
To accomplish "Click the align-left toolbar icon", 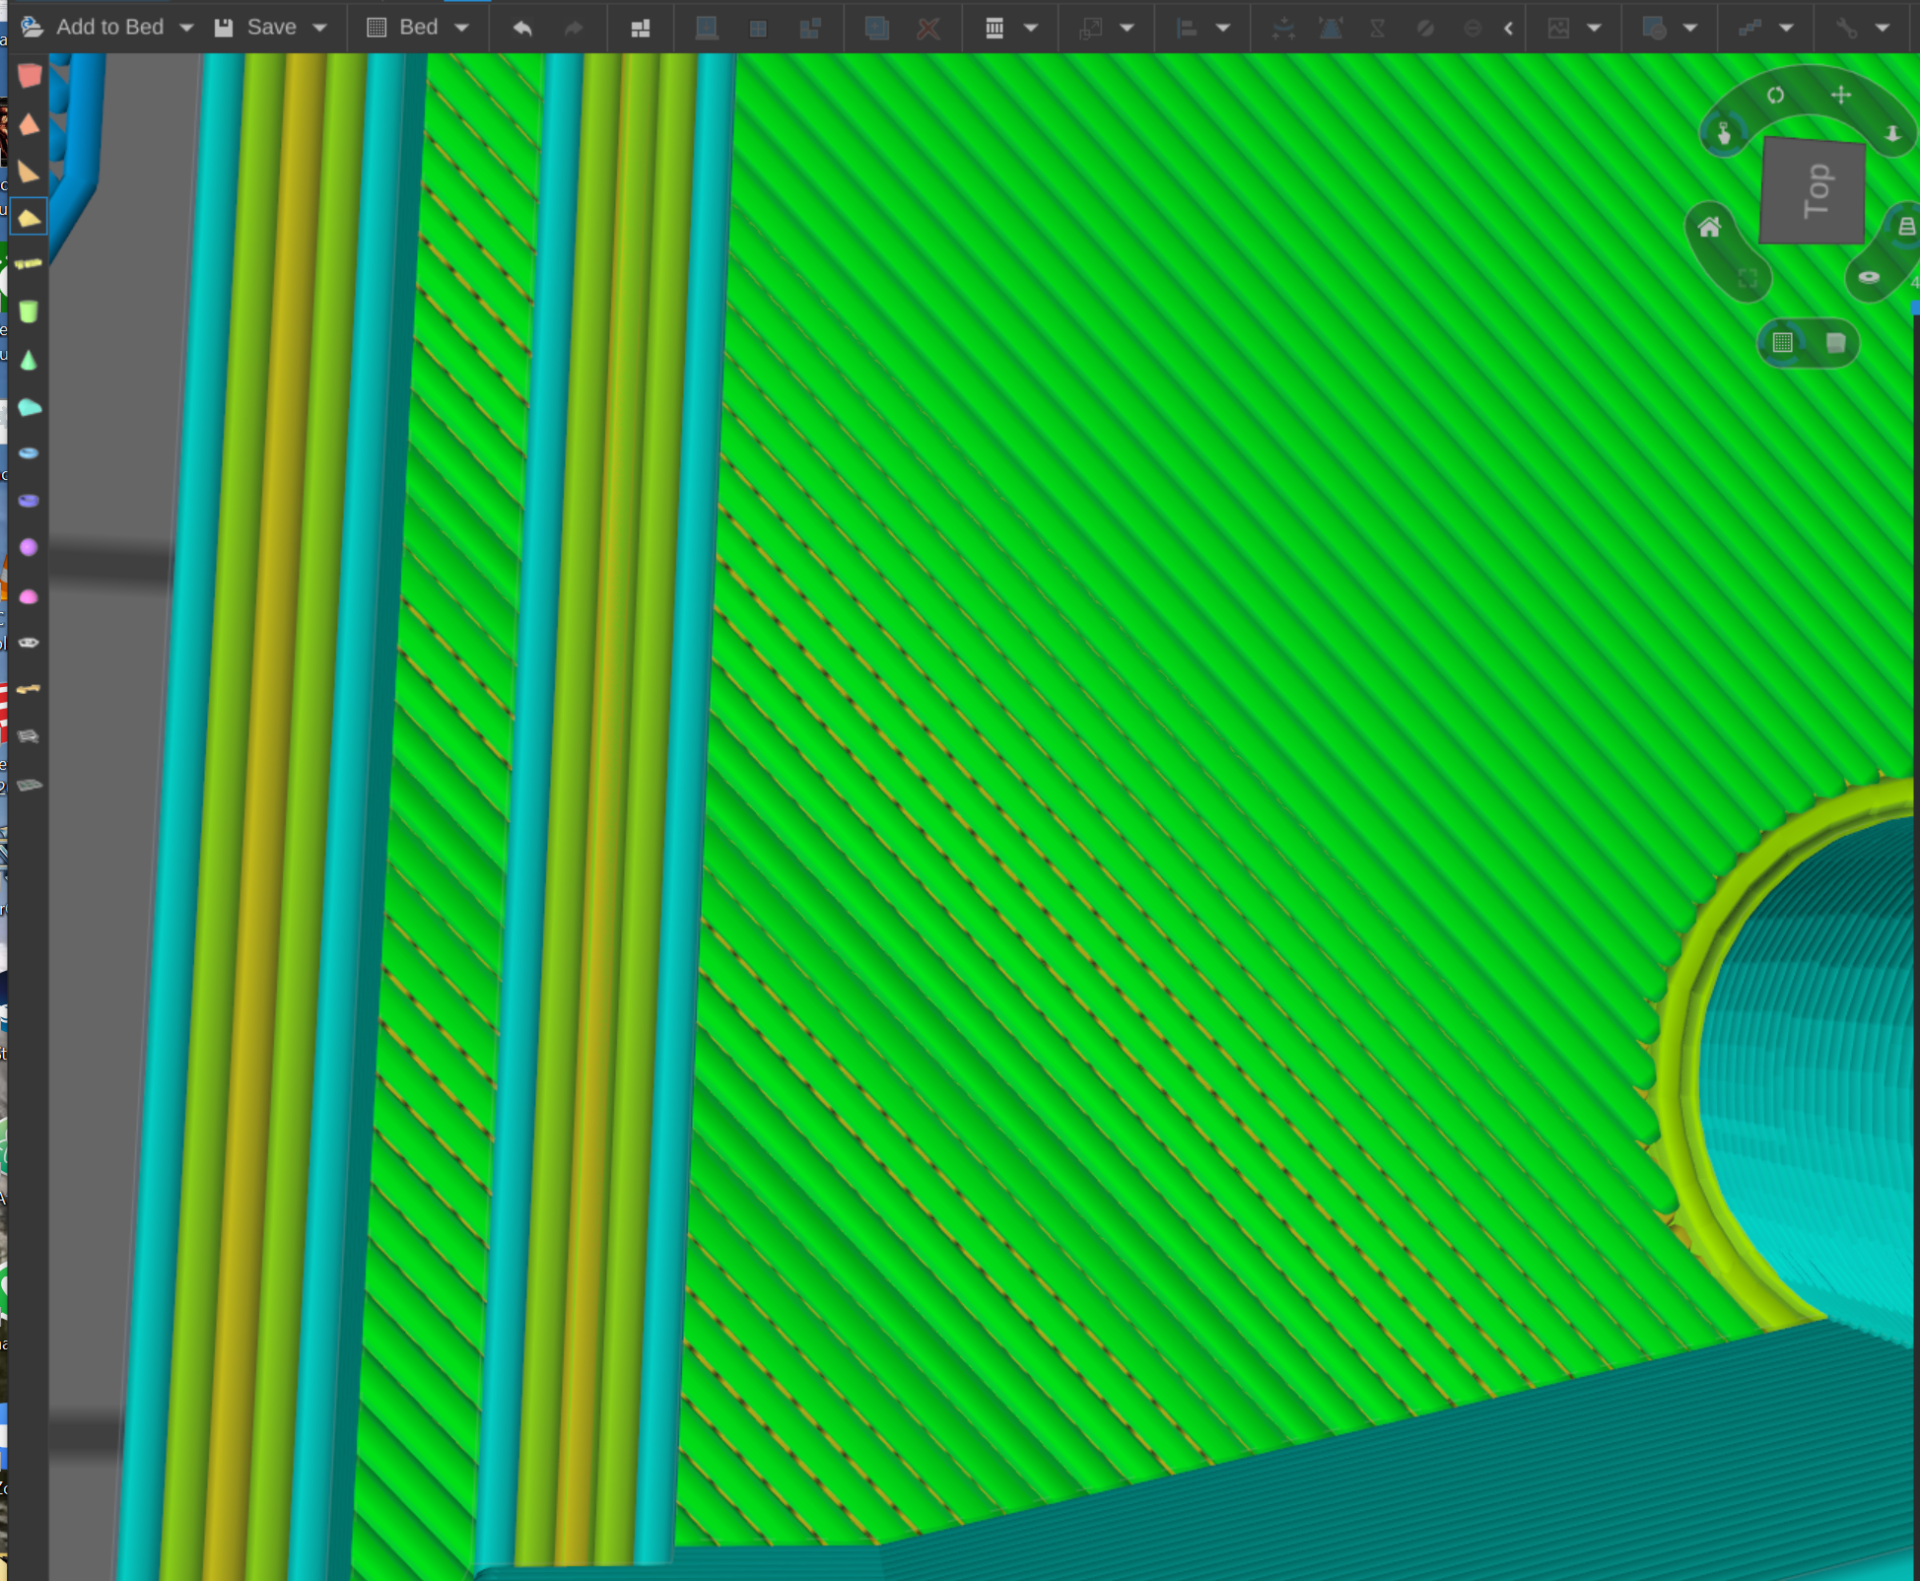I will point(1187,28).
